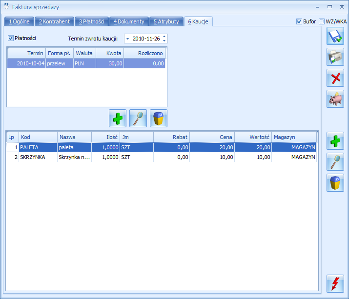Click the Rabat column header
The width and height of the screenshot is (349, 299).
[171, 137]
